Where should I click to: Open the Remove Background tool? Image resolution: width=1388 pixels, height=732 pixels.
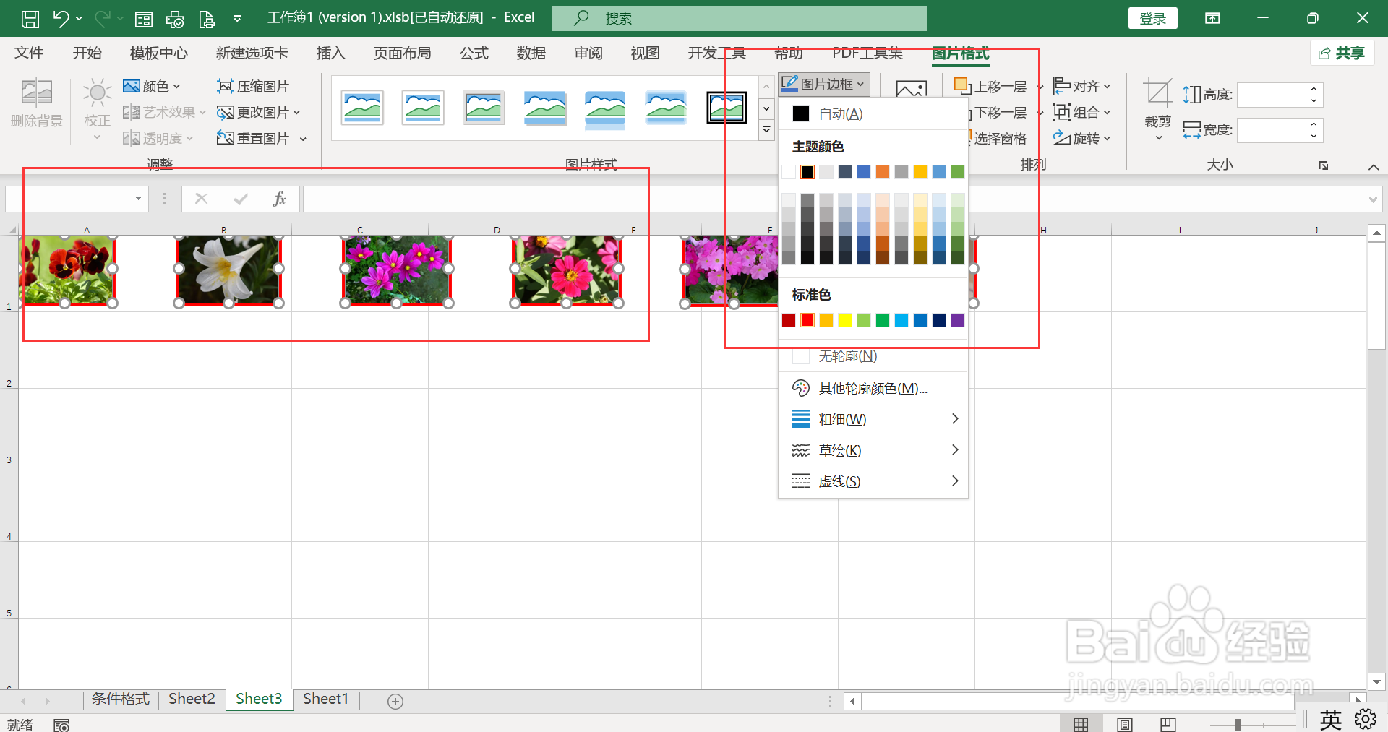(37, 103)
